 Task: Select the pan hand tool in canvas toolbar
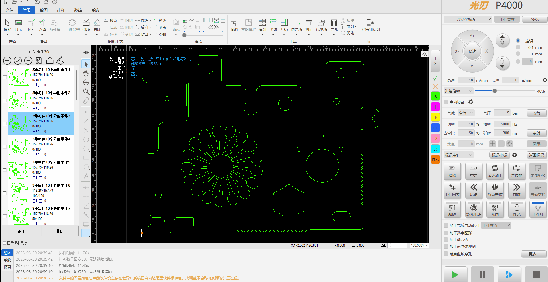[86, 73]
